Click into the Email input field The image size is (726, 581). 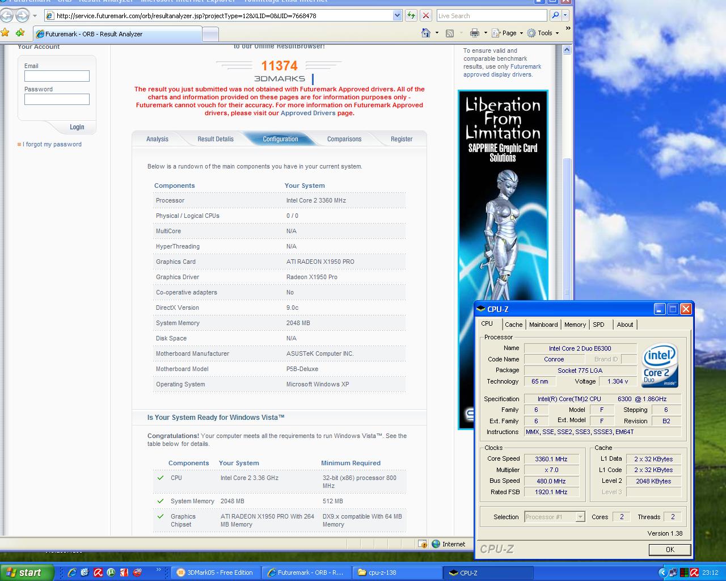pyautogui.click(x=57, y=76)
